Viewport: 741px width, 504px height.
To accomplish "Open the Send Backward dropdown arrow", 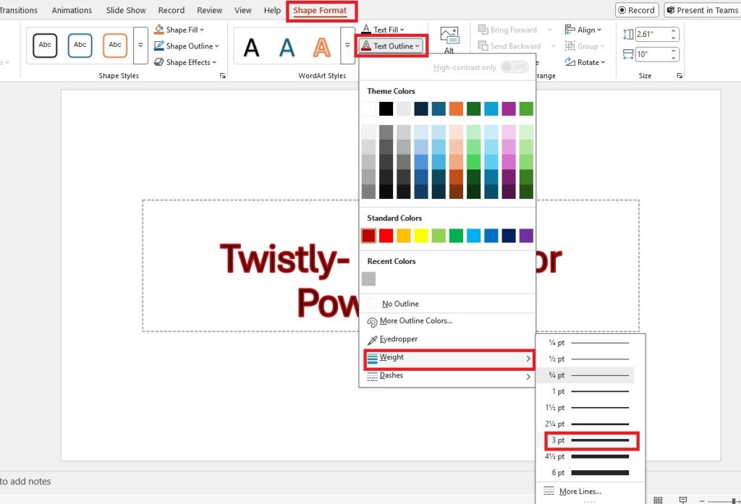I will tap(554, 46).
